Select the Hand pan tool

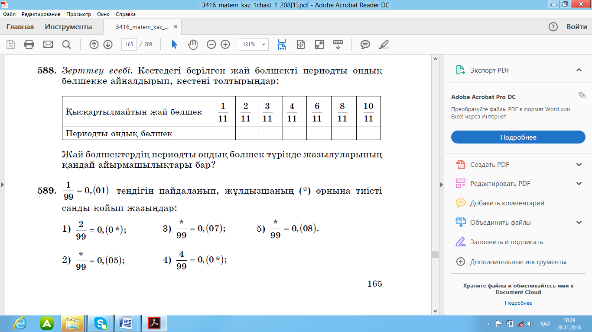click(x=193, y=45)
